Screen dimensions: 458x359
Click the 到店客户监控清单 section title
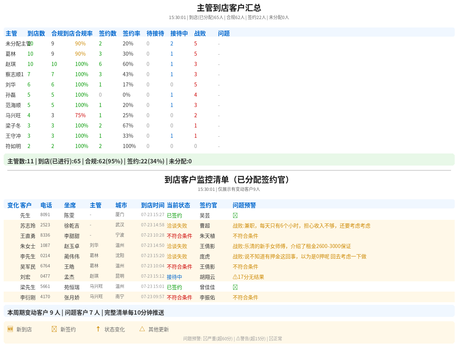(x=229, y=179)
